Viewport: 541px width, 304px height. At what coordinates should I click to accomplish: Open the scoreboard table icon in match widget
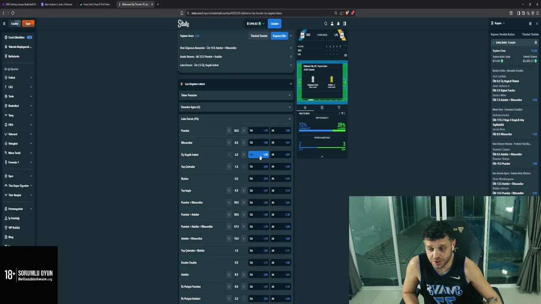tap(345, 55)
